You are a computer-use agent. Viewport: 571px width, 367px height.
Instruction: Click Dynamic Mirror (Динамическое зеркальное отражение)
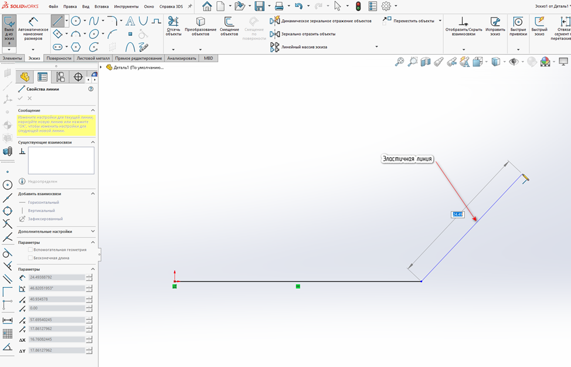tap(321, 21)
